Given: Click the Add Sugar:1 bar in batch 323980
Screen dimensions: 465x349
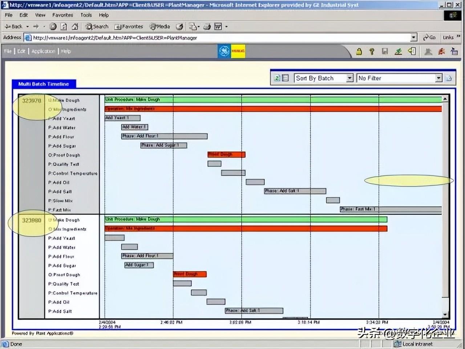Looking at the screenshot, I should point(139,265).
